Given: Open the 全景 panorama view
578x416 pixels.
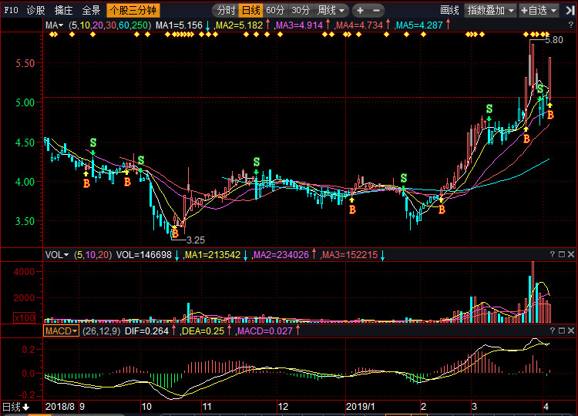Looking at the screenshot, I should coord(91,10).
